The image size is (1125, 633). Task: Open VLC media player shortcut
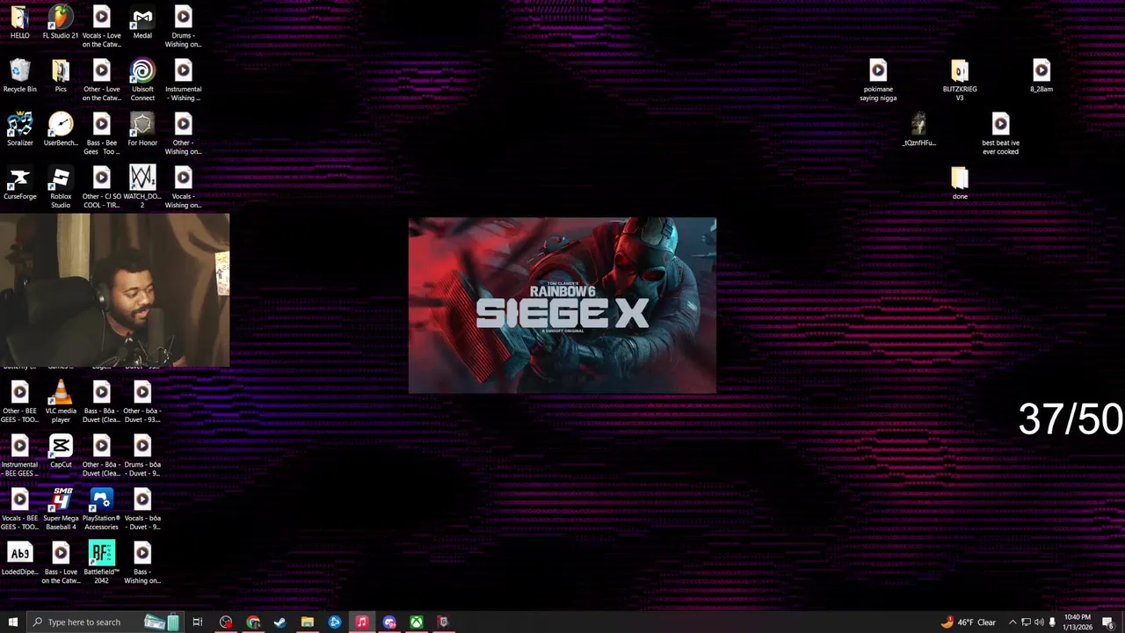61,403
